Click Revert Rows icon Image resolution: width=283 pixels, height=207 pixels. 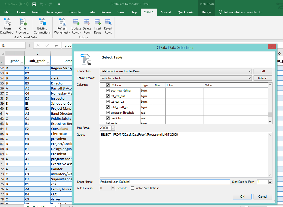pos(108,22)
